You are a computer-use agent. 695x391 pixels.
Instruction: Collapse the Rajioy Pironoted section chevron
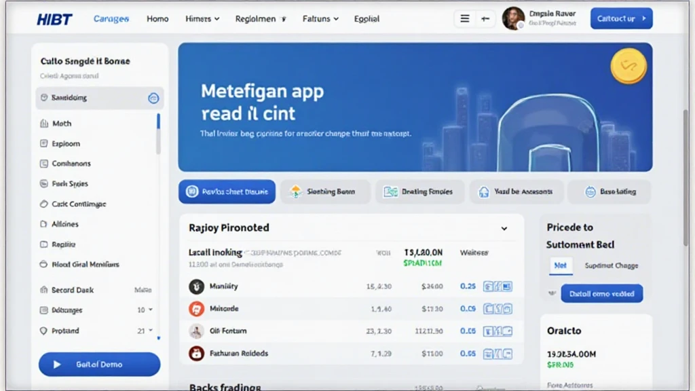pos(504,229)
